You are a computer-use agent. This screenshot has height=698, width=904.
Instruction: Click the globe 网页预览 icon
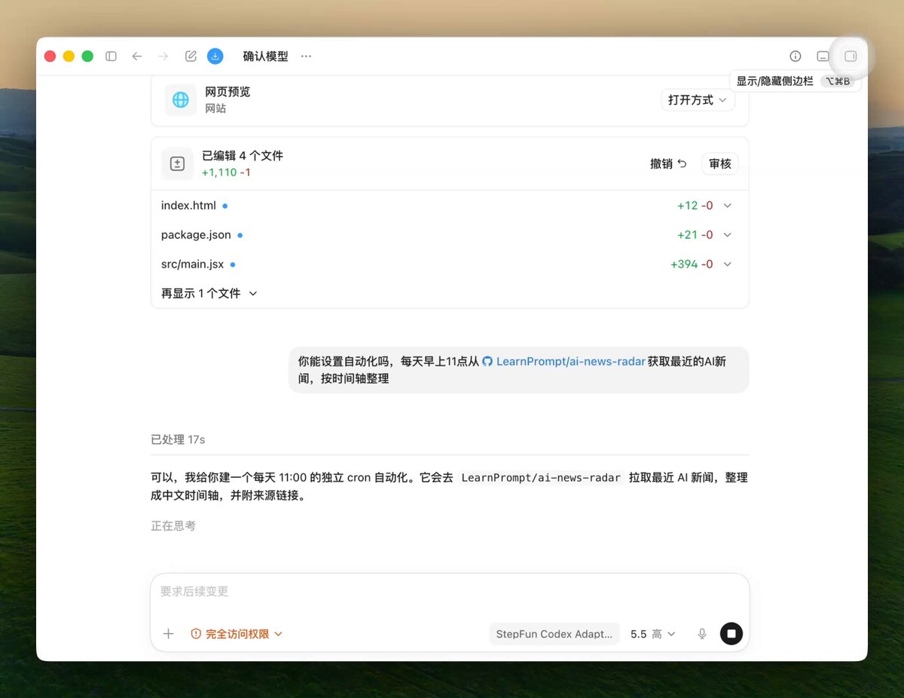pyautogui.click(x=181, y=99)
